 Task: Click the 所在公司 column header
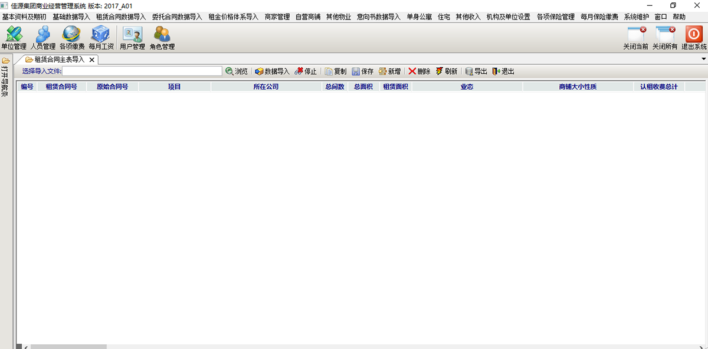point(266,87)
